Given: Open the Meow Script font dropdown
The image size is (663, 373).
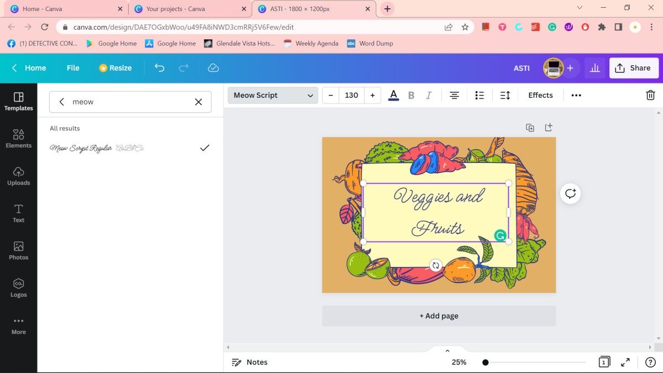Looking at the screenshot, I should pos(272,94).
